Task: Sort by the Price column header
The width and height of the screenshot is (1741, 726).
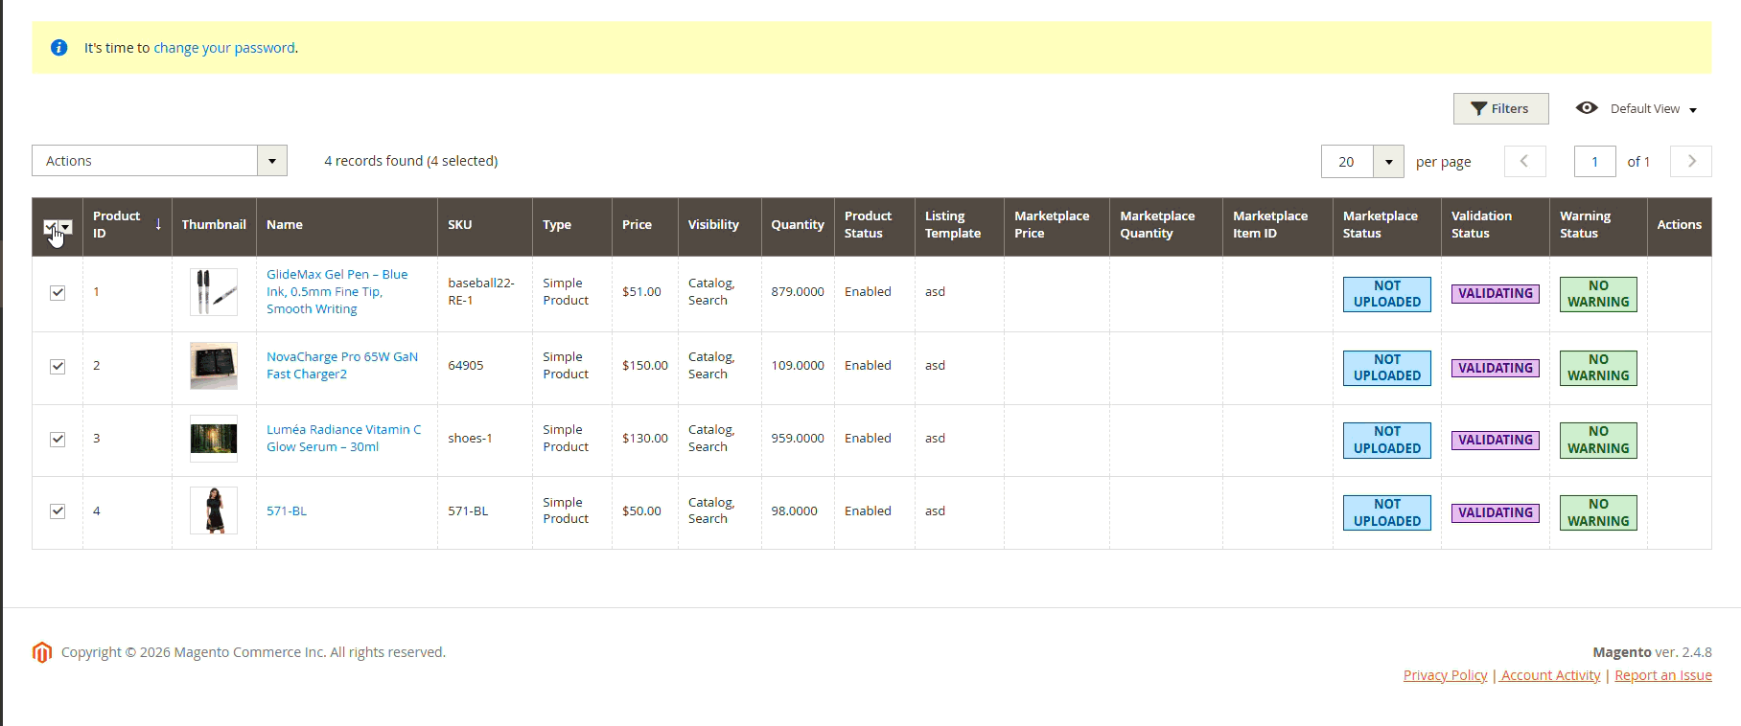Action: point(637,225)
